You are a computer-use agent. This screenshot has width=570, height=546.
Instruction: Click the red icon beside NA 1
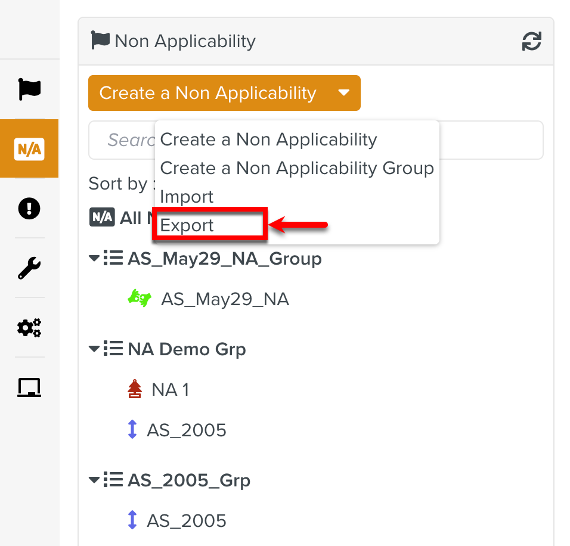[x=135, y=390]
